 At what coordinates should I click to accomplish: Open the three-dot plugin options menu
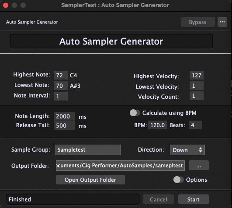coord(222,22)
